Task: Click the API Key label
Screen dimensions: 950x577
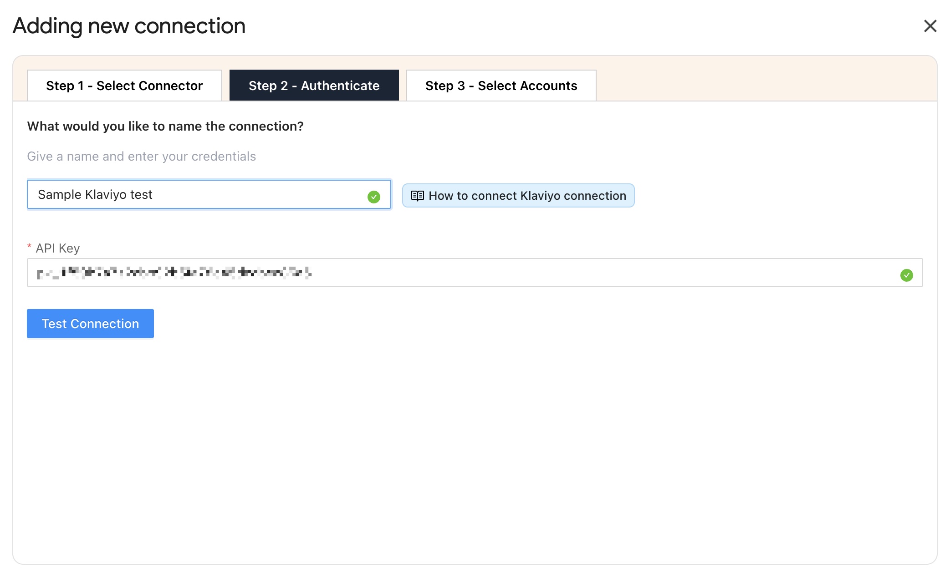Action: click(58, 248)
